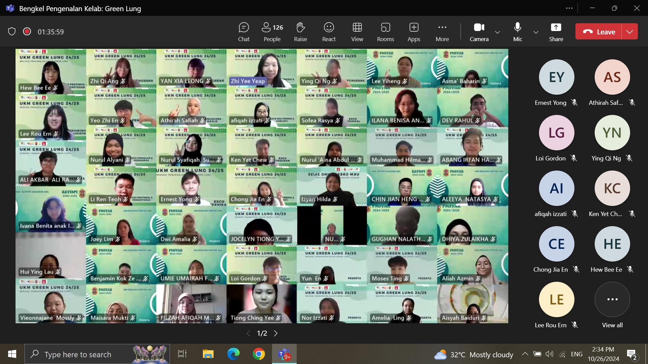
Task: Toggle the Camera on or off
Action: coord(479,32)
